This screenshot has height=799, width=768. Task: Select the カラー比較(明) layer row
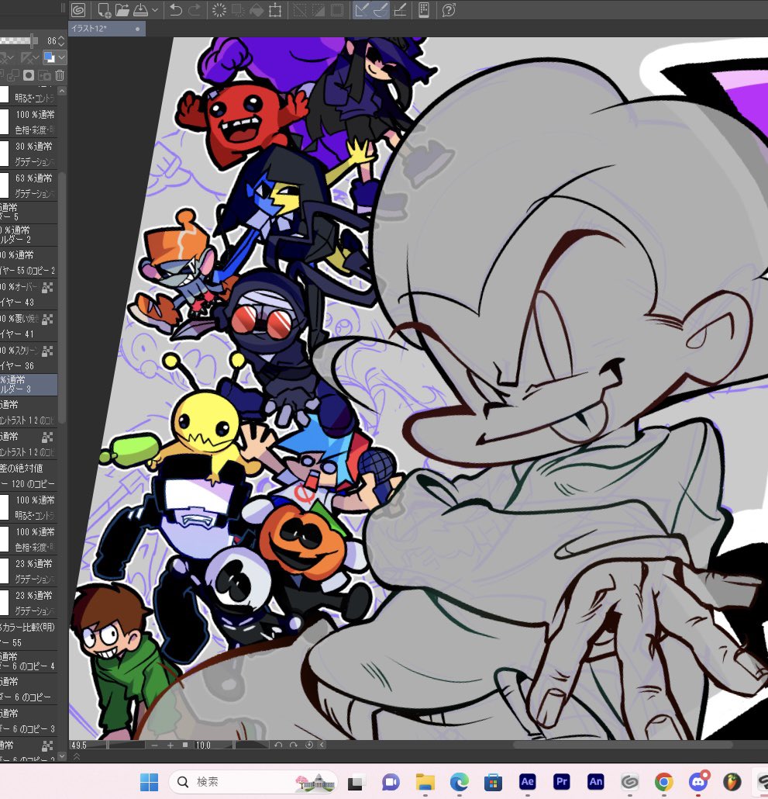pyautogui.click(x=29, y=635)
